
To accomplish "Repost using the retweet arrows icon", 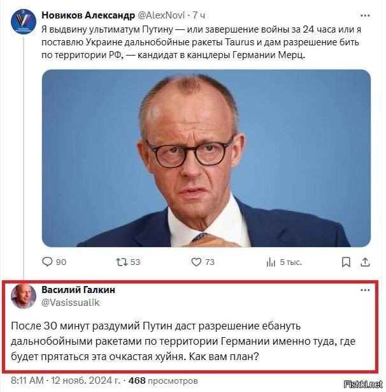I will (x=122, y=262).
